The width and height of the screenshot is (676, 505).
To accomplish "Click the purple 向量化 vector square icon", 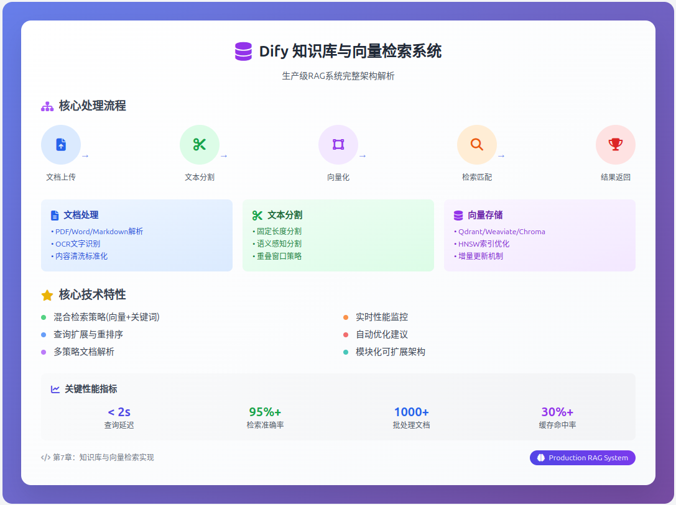I will (x=338, y=145).
